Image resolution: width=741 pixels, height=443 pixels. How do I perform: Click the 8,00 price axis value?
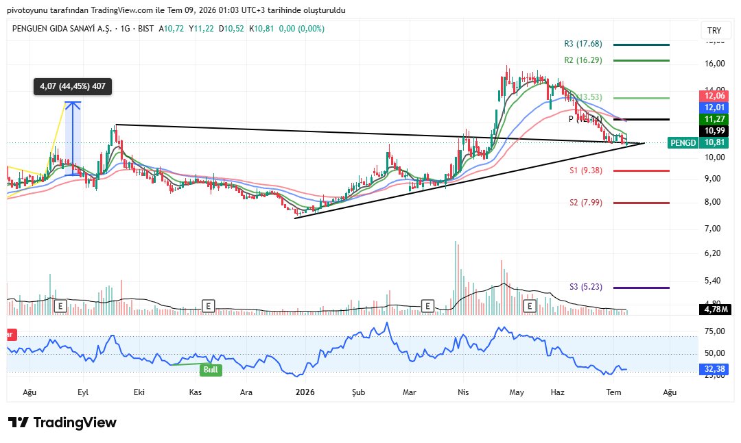tap(714, 202)
